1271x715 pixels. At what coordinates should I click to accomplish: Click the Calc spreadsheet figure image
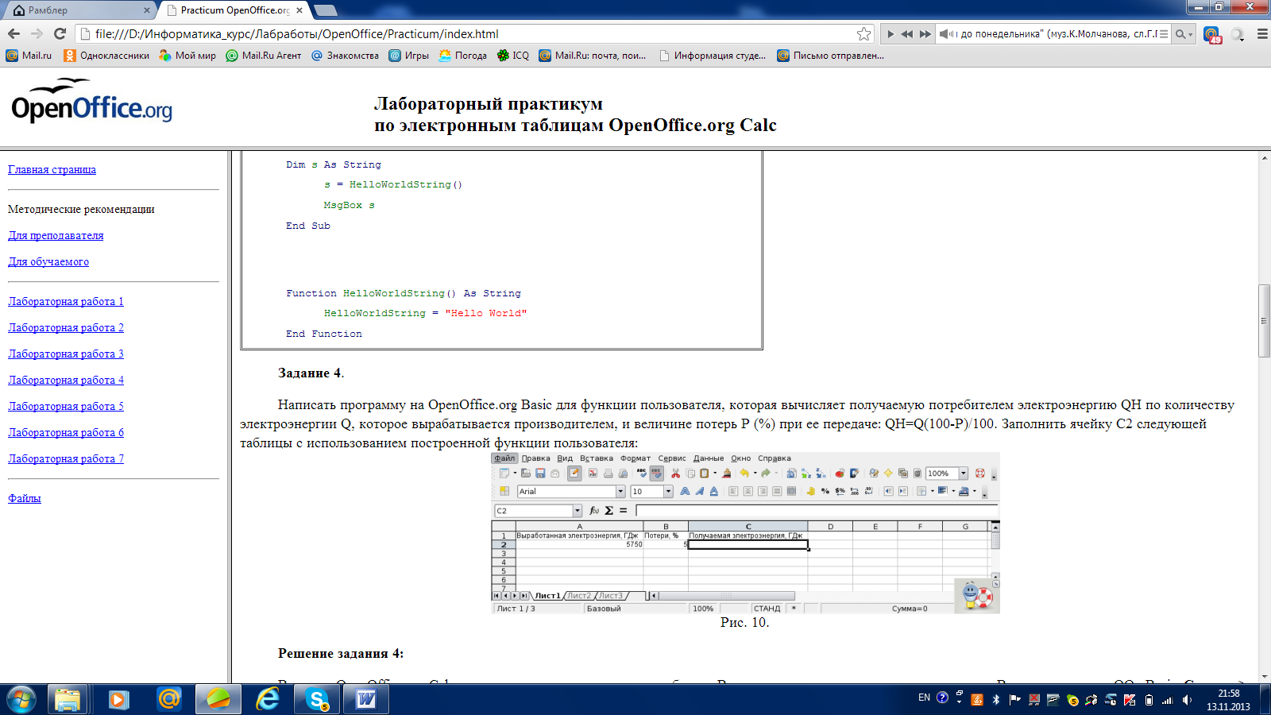[745, 533]
